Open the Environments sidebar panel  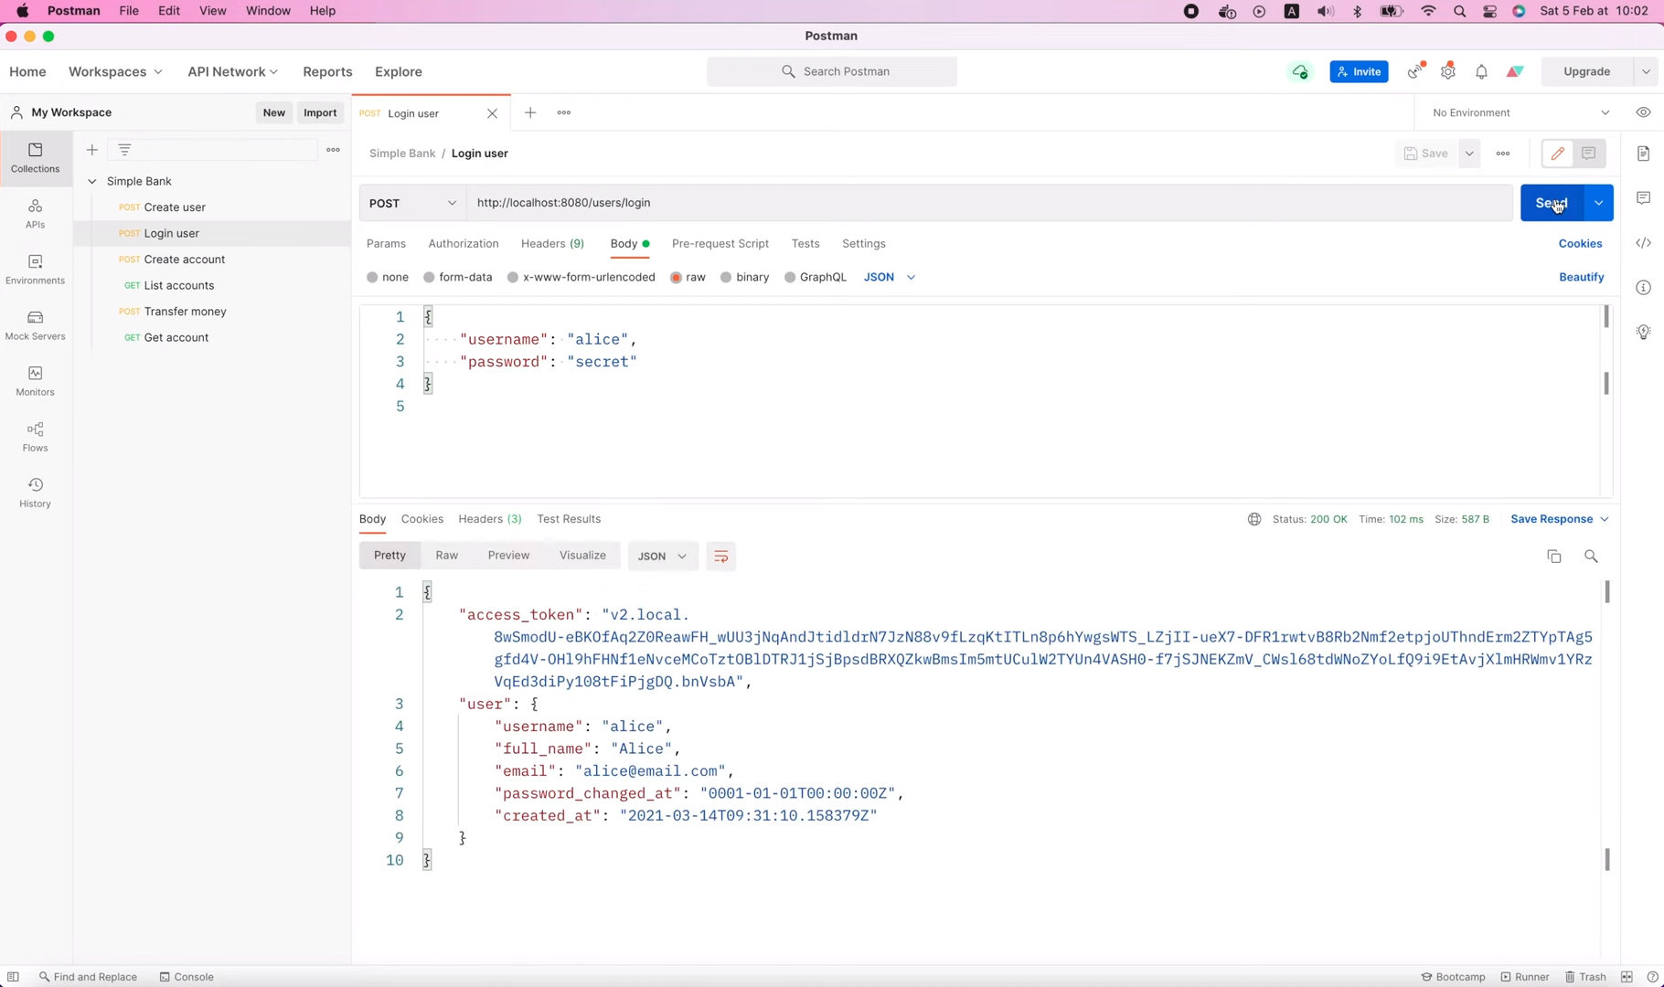point(36,270)
